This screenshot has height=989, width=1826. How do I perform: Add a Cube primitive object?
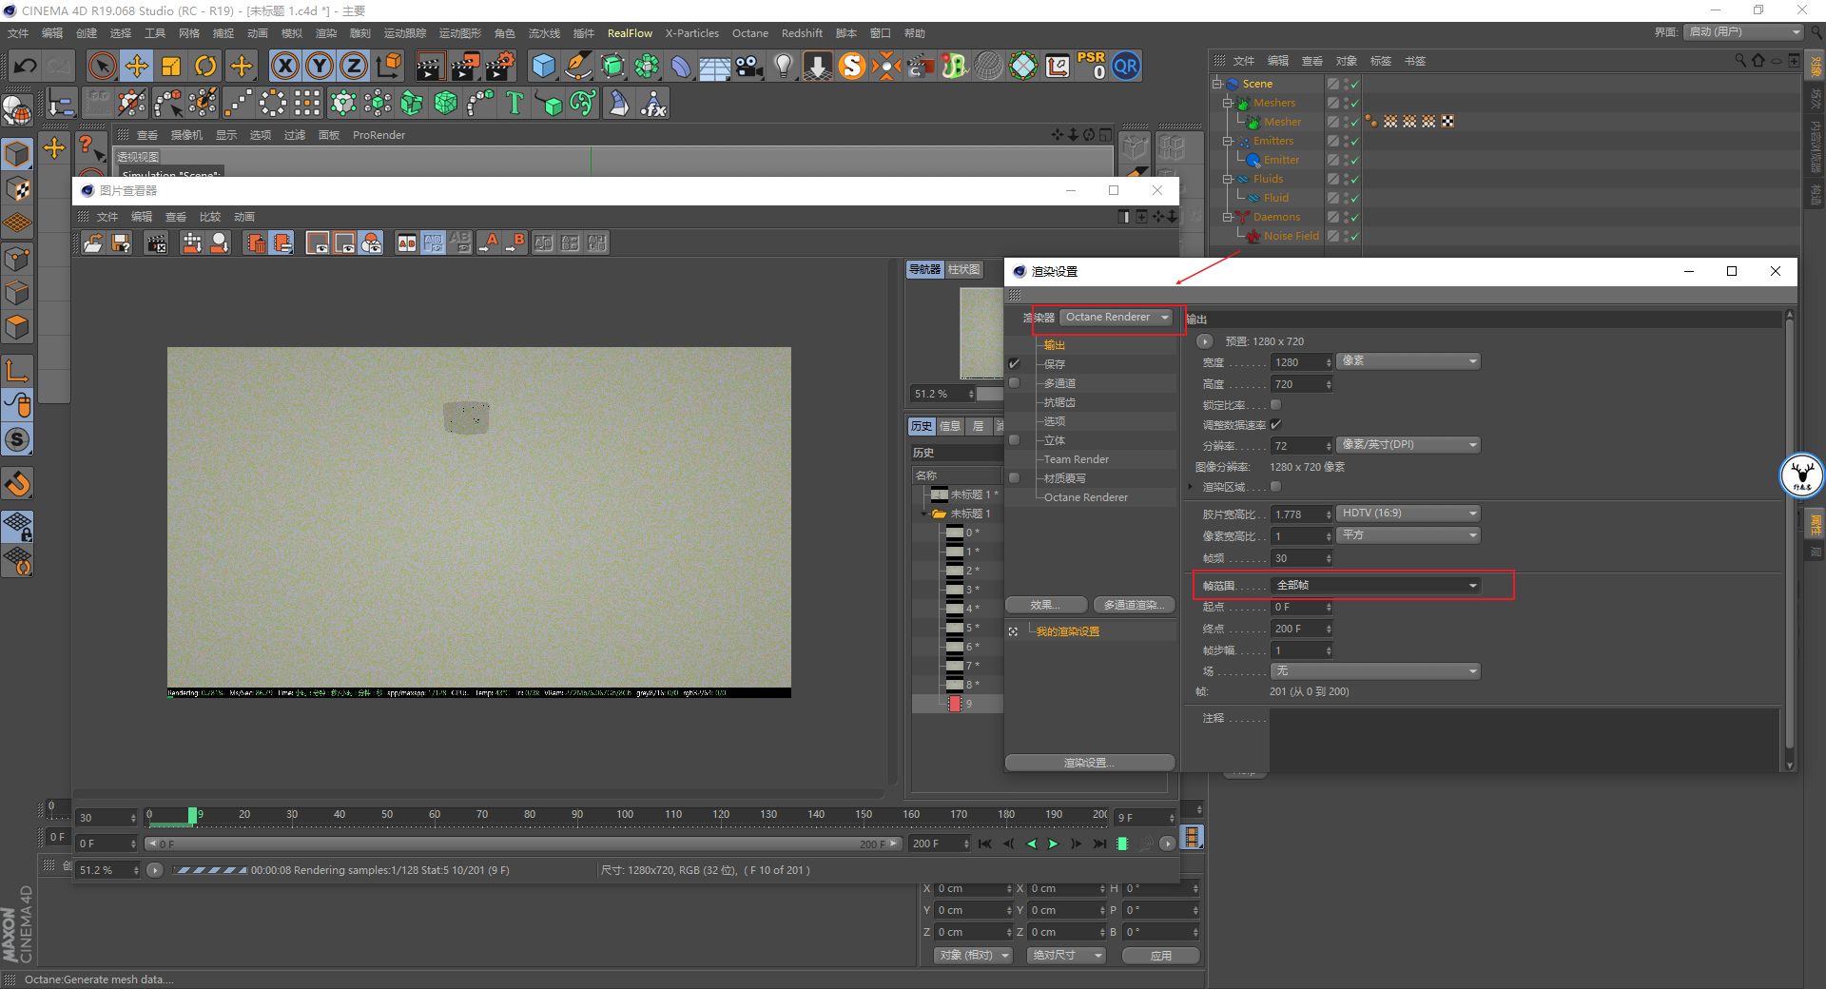coord(543,66)
